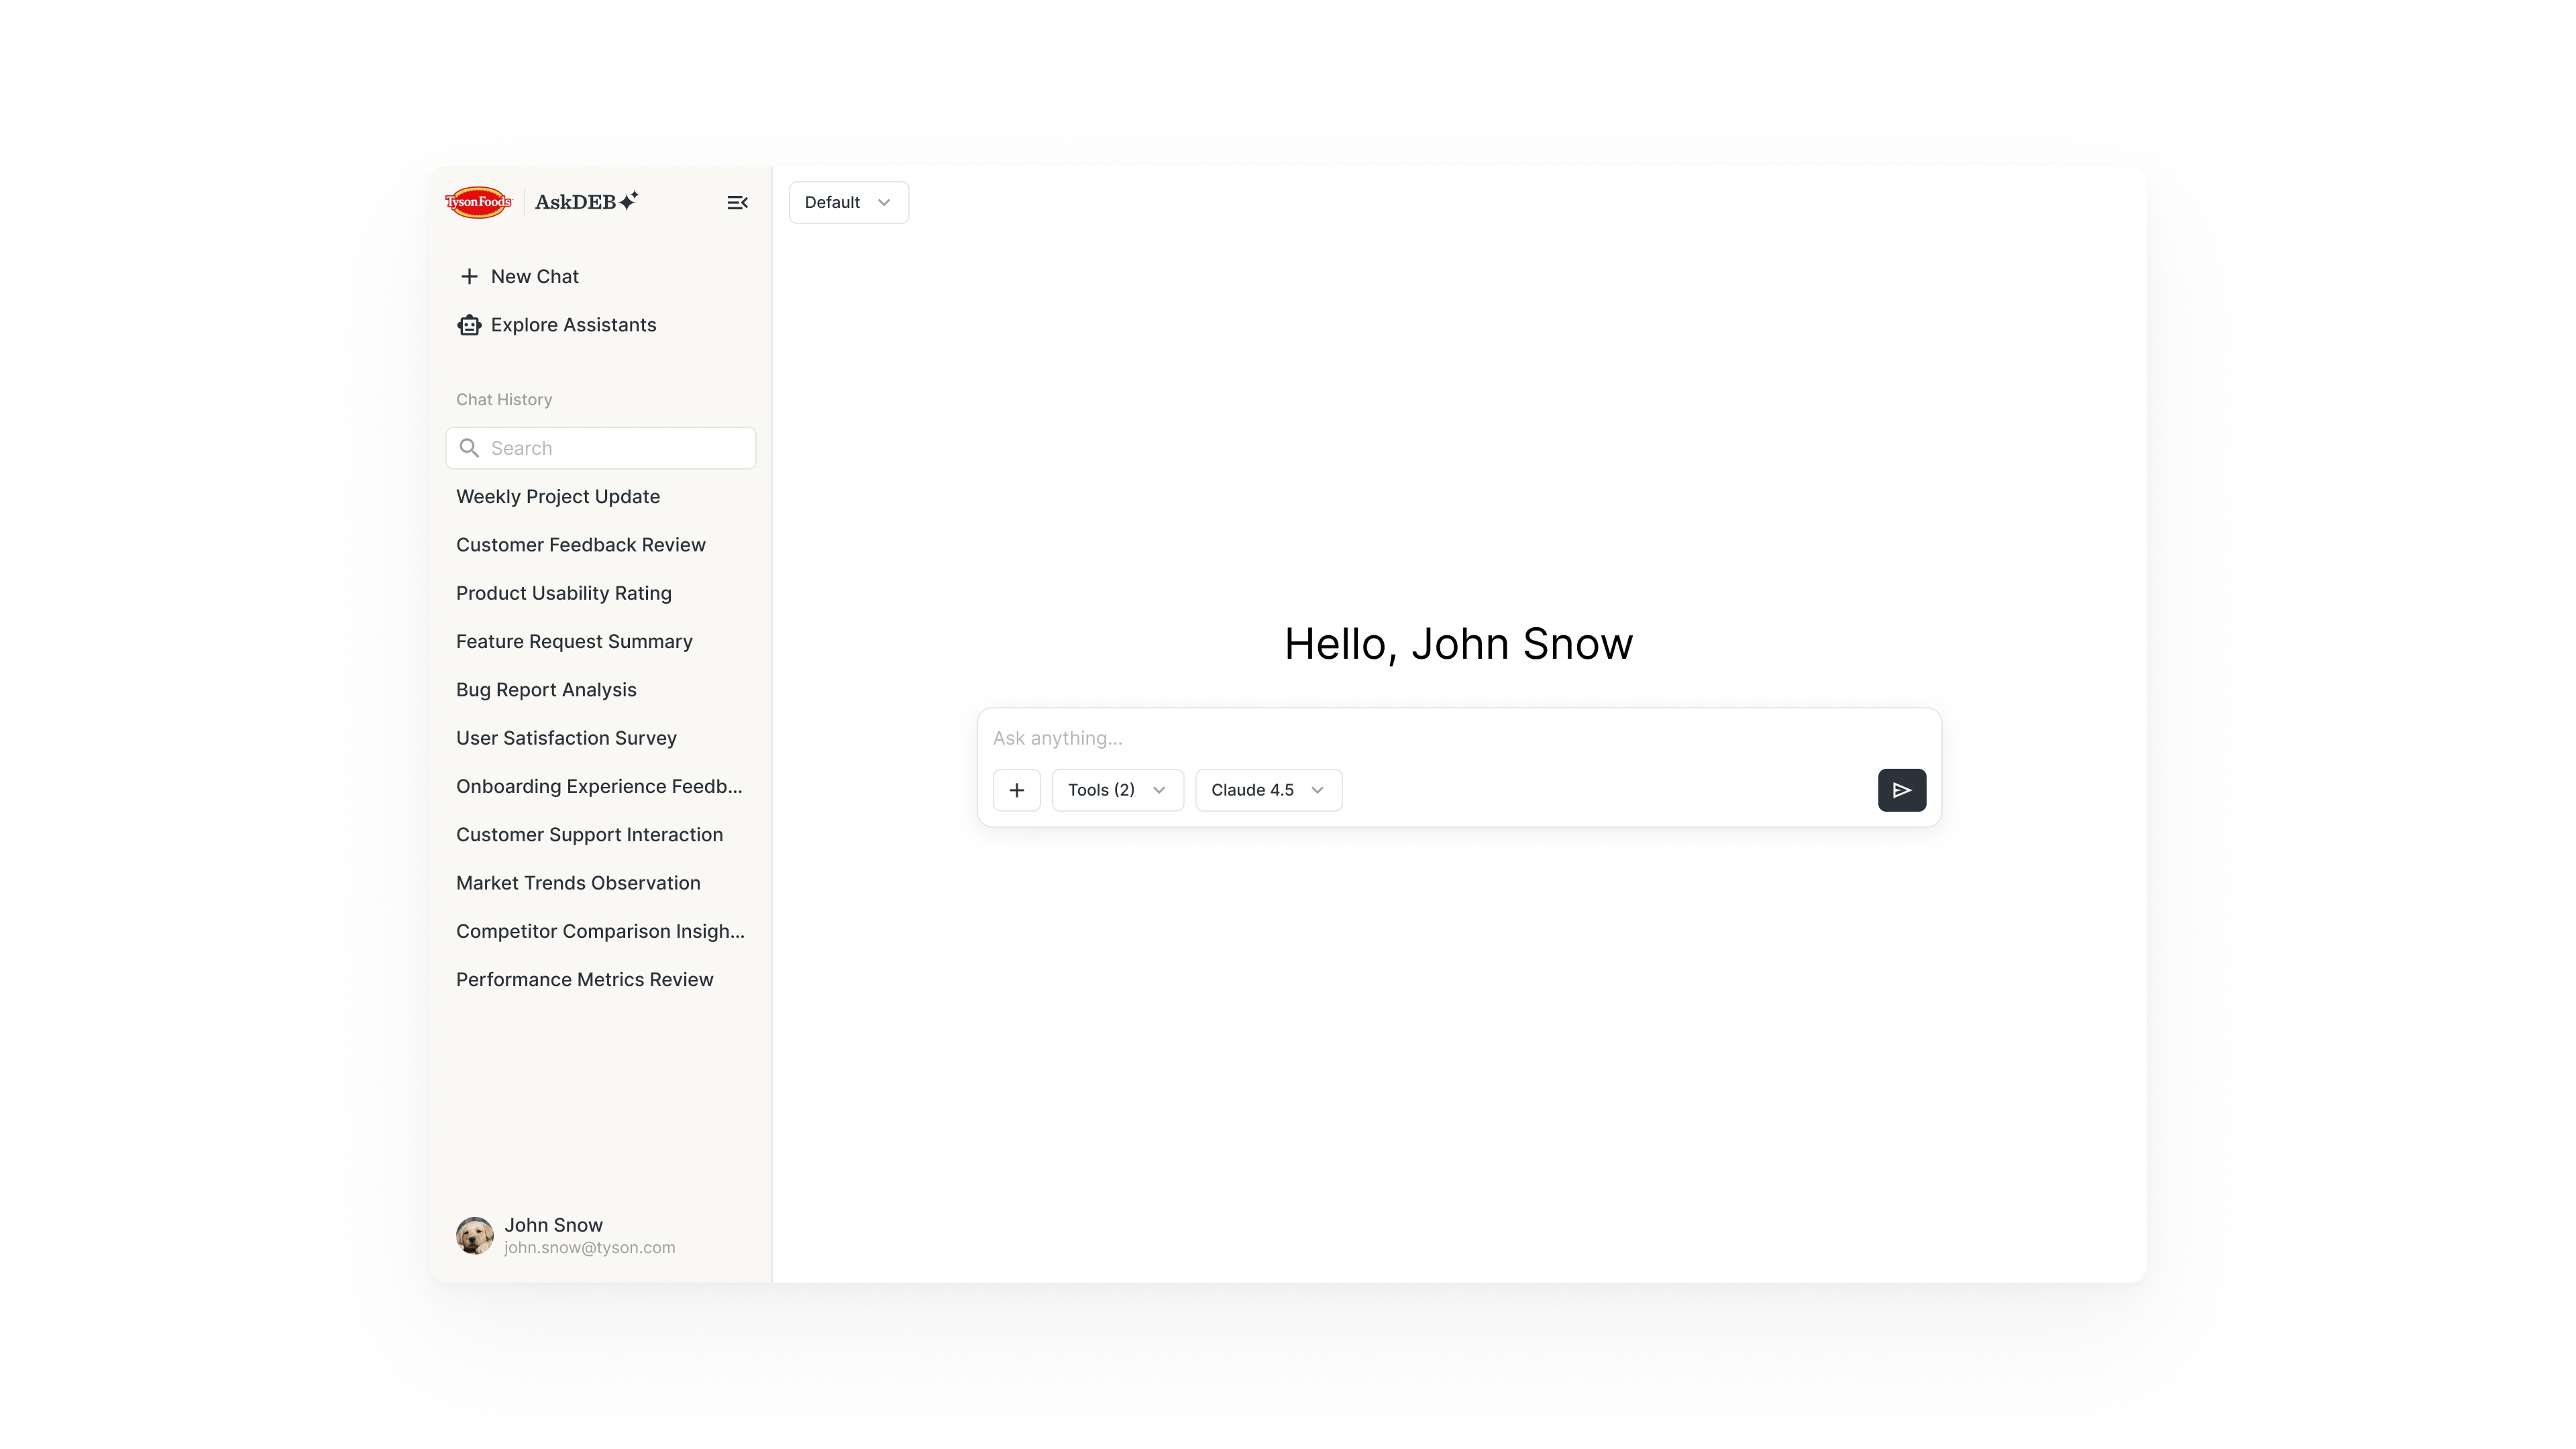This screenshot has height=1449, width=2576.
Task: Click the attachment plus icon in chat box
Action: [1016, 790]
